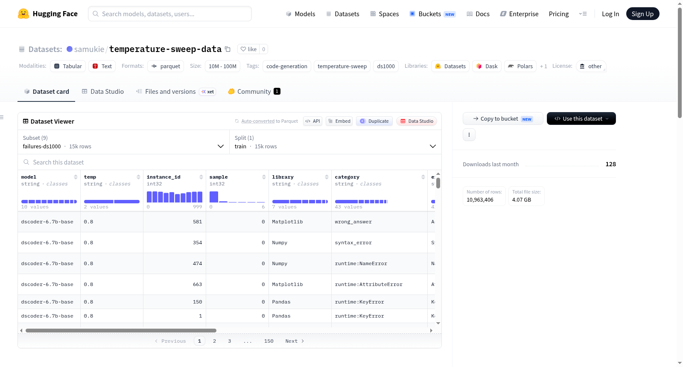The image size is (683, 367).
Task: Focus the search models, datasets, users field
Action: click(x=170, y=14)
